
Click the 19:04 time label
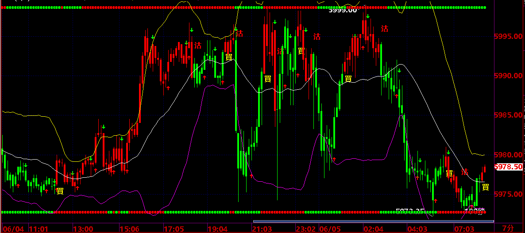point(218,229)
